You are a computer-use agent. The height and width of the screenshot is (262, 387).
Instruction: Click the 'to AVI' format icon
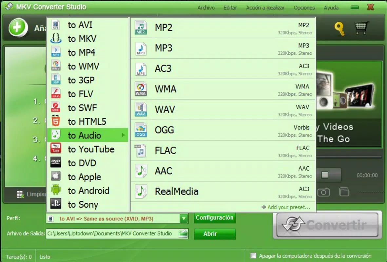(56, 25)
